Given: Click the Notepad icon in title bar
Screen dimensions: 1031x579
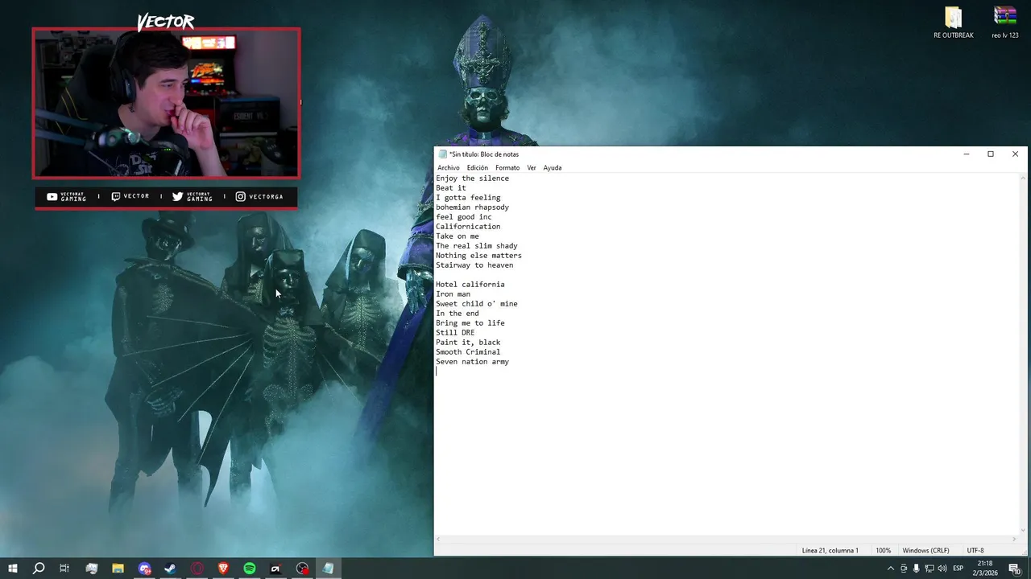Looking at the screenshot, I should point(443,154).
